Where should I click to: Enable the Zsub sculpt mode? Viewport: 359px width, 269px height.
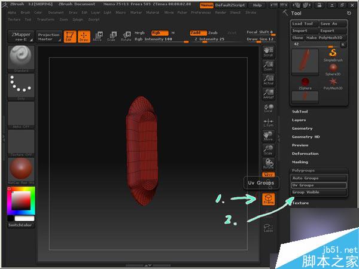(213, 33)
